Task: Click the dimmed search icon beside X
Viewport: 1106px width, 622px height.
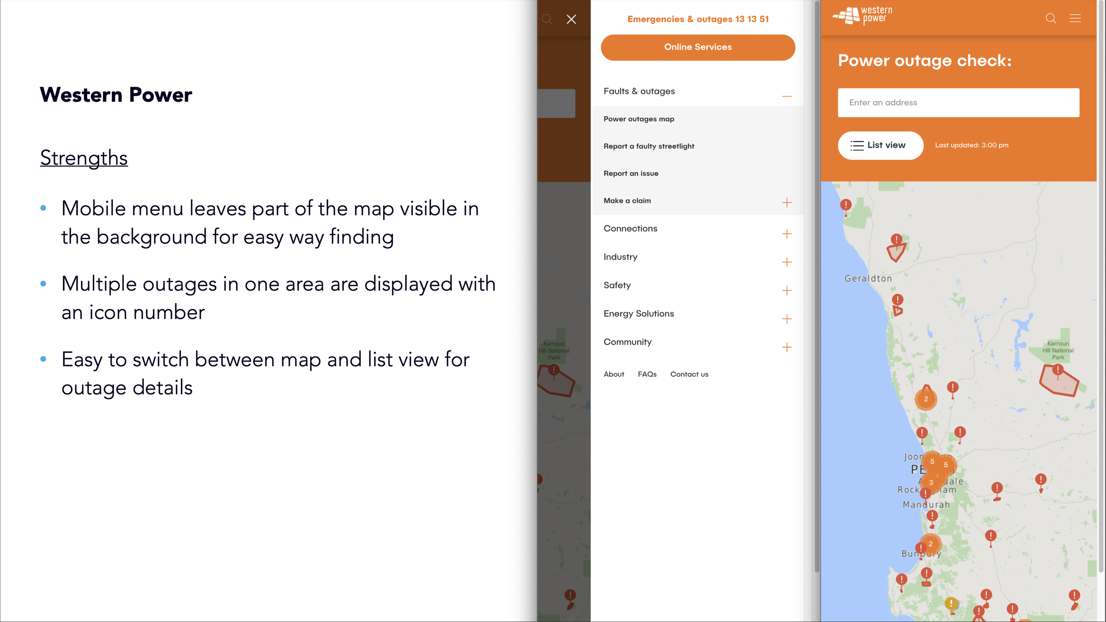Action: (x=547, y=19)
